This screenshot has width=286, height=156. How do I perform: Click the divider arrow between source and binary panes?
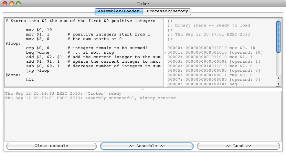pyautogui.click(x=165, y=52)
